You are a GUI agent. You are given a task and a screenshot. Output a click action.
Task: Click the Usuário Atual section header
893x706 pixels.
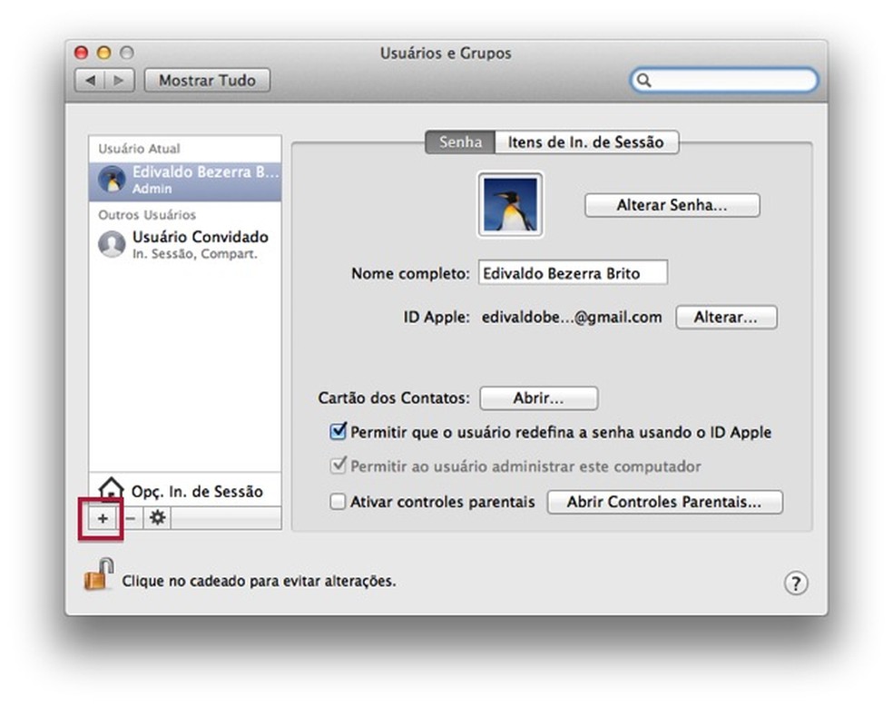pos(139,149)
